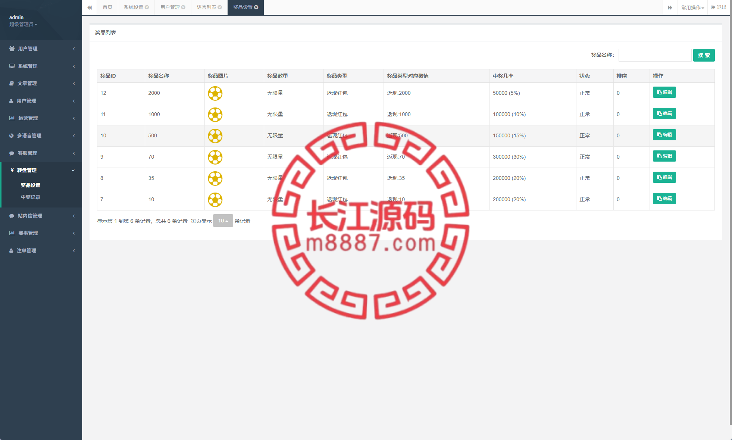Click the rewind tabs left arrow icon

click(90, 7)
